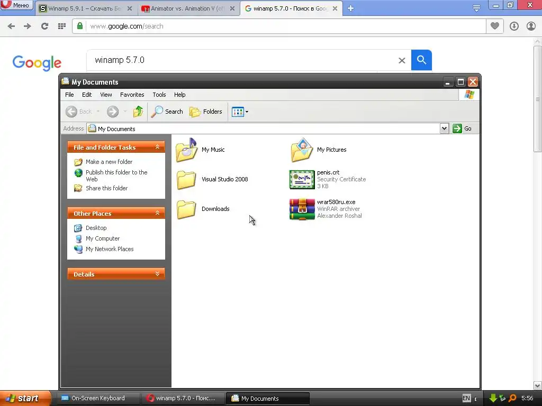The width and height of the screenshot is (542, 406).
Task: Click Share this folder
Action: (x=106, y=188)
